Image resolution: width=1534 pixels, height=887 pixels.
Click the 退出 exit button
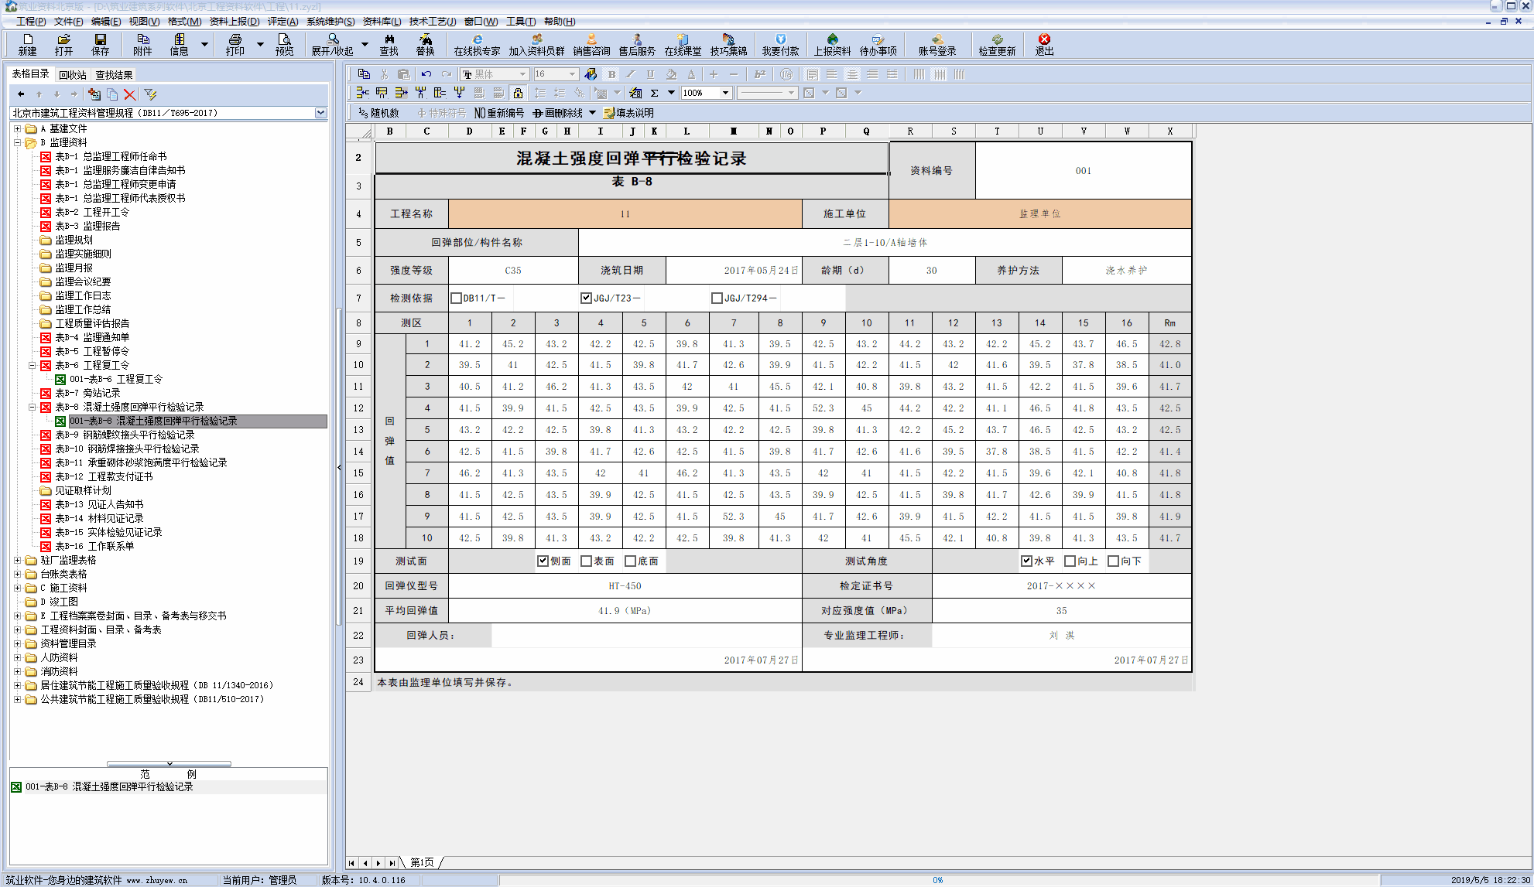(1044, 45)
